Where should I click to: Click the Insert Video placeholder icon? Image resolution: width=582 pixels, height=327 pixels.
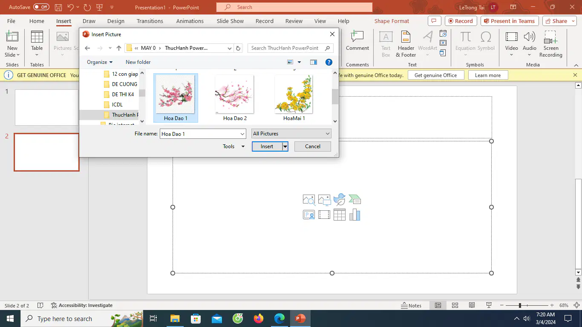pyautogui.click(x=324, y=215)
